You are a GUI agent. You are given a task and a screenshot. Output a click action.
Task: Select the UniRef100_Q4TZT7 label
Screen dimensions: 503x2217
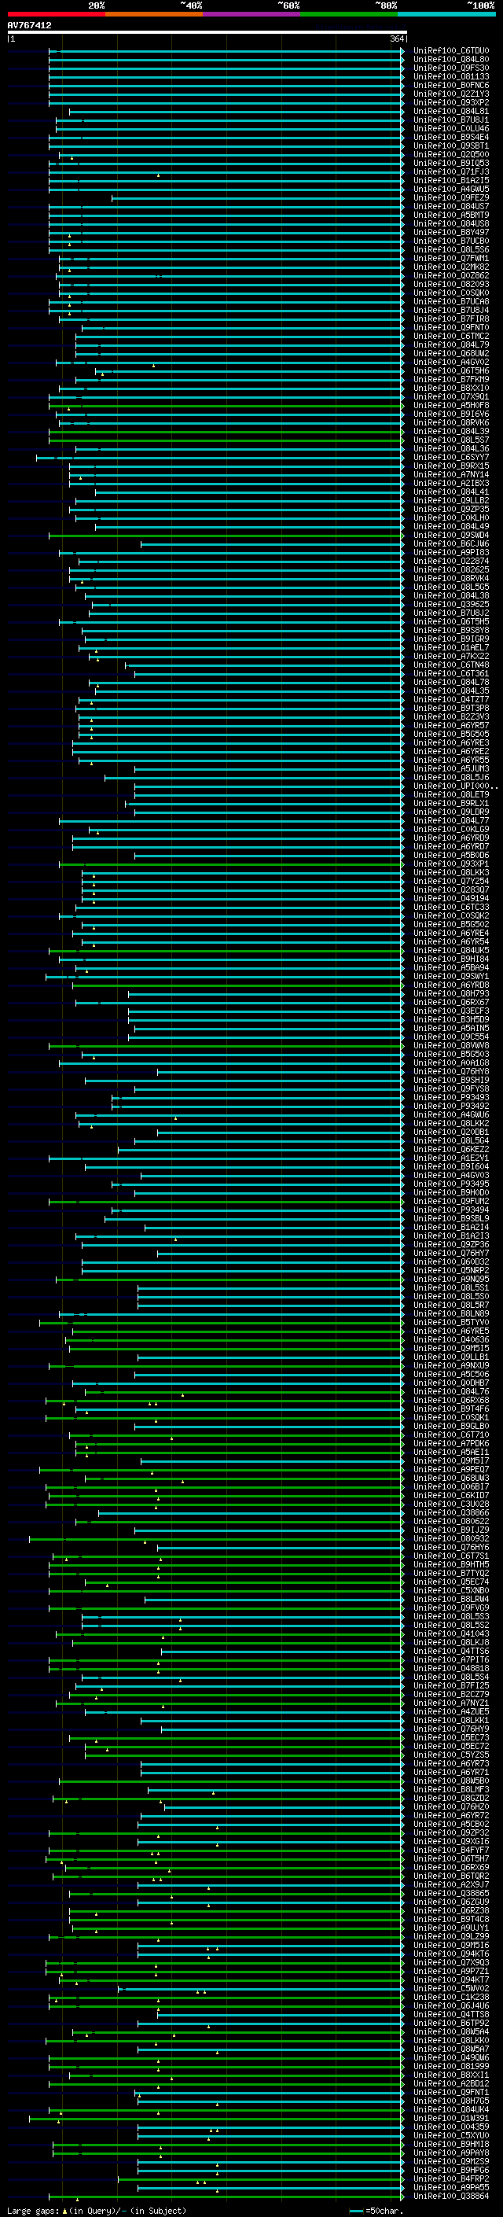pyautogui.click(x=451, y=700)
